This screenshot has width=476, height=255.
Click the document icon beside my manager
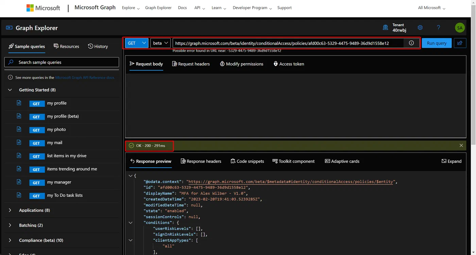pyautogui.click(x=19, y=182)
